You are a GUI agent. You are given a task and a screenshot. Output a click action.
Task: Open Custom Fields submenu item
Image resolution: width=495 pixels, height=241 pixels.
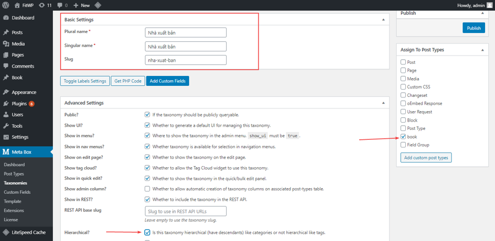(x=17, y=193)
